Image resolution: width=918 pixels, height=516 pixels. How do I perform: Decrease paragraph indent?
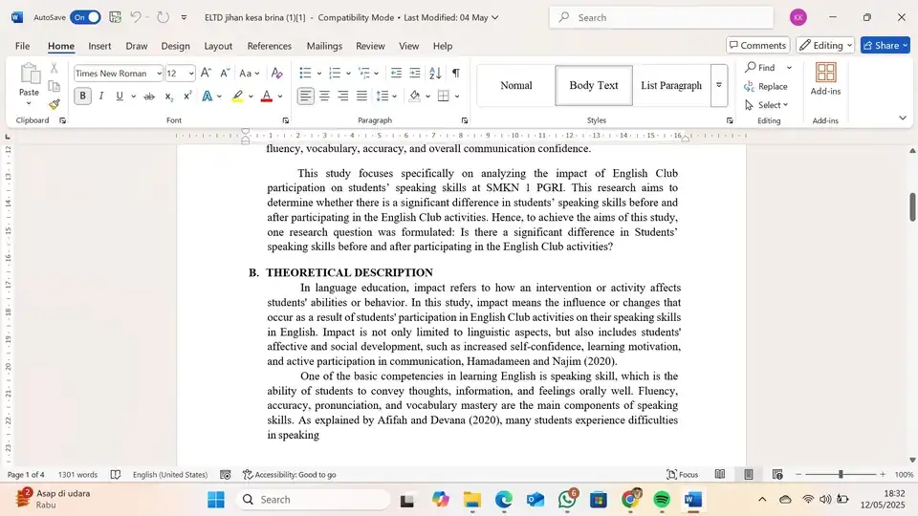pyautogui.click(x=396, y=74)
